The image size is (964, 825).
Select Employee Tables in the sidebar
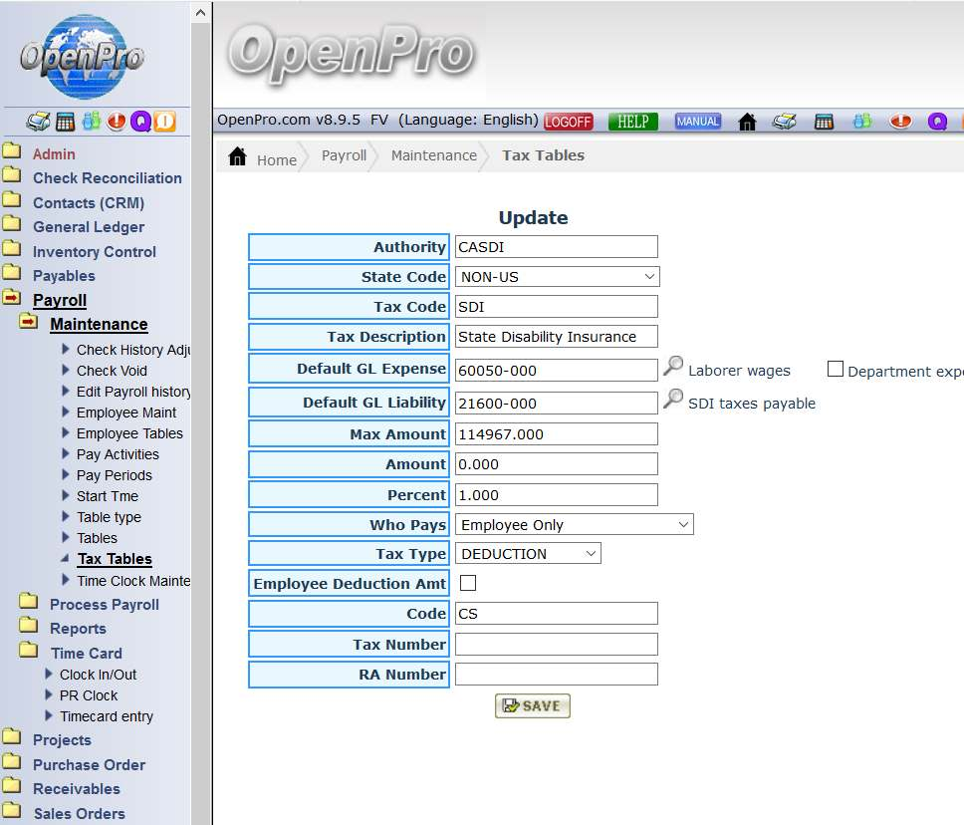(129, 433)
